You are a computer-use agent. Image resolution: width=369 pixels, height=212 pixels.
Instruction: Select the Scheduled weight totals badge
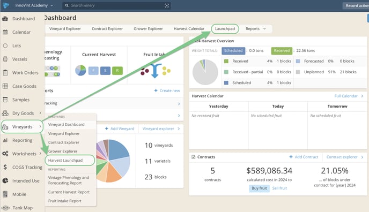click(x=233, y=51)
